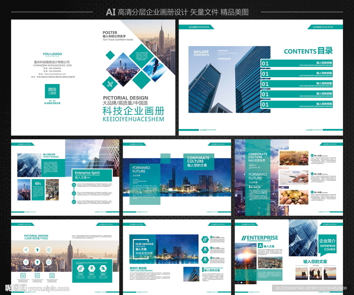Viewport: 354px width, 295px height.
Task: Select the CONTENTS 目录 heading
Action: (308, 51)
